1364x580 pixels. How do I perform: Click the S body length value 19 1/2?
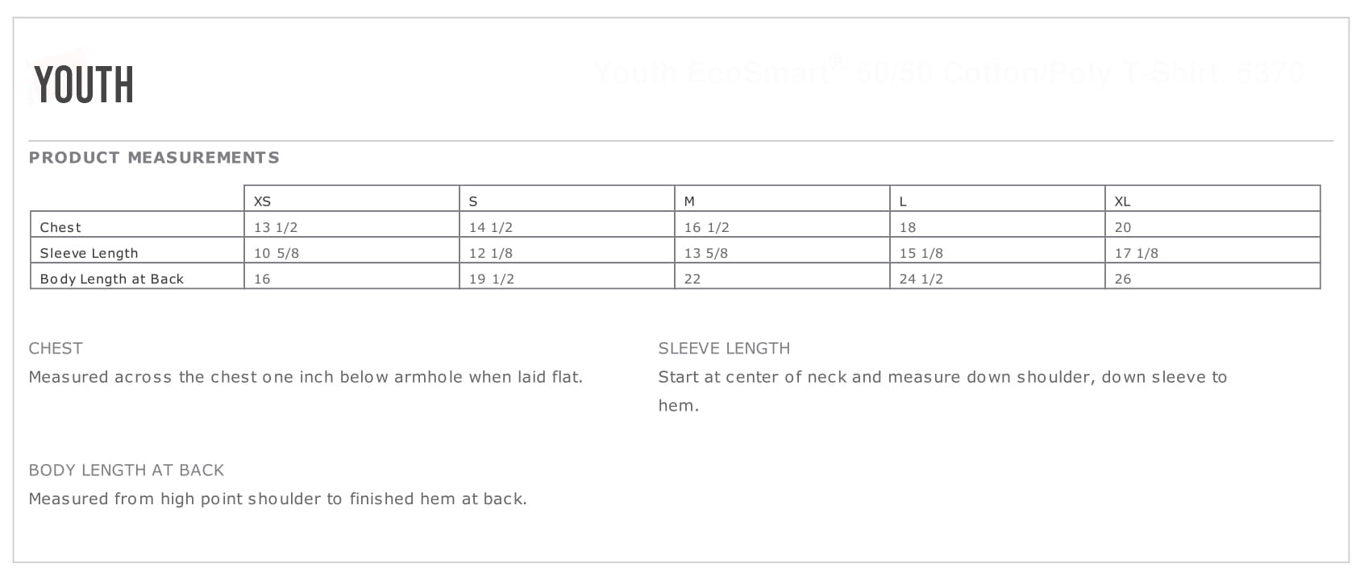click(x=492, y=279)
